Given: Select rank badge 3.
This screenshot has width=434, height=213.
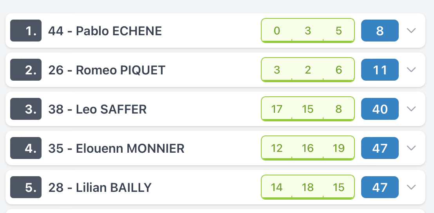Looking at the screenshot, I should pos(26,109).
